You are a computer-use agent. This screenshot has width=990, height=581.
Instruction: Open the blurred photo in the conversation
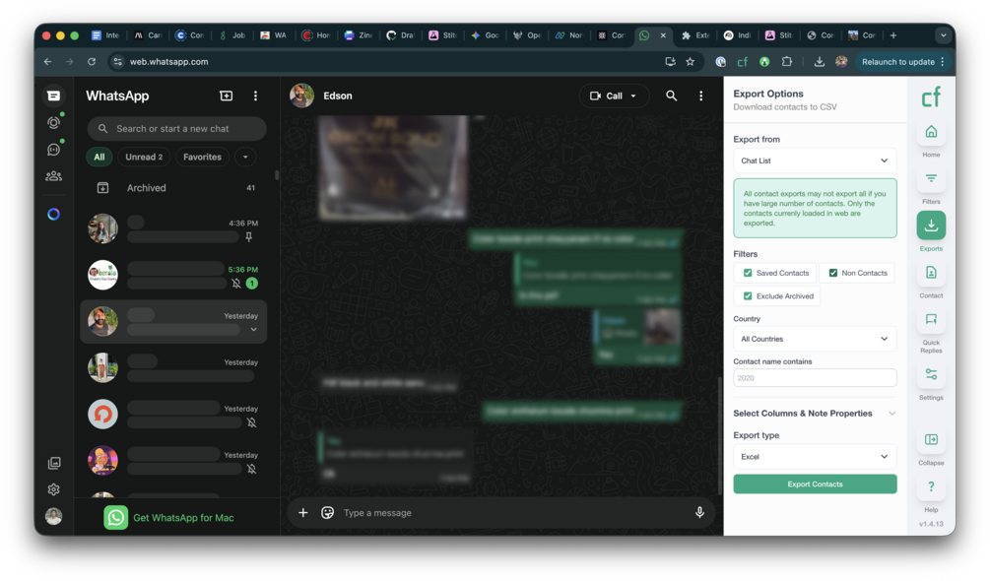[x=393, y=167]
